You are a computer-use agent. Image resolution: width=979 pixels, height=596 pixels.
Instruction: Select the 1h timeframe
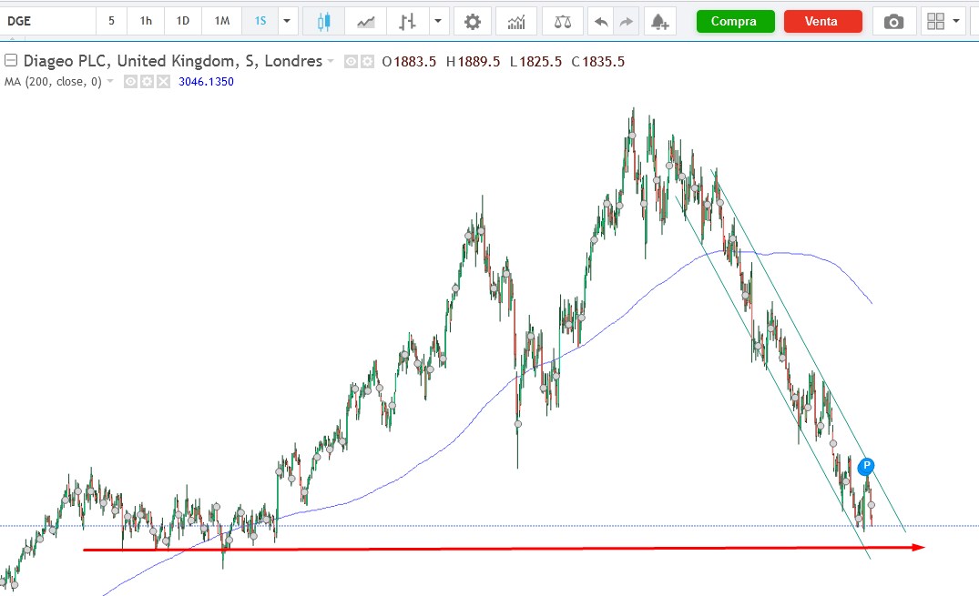coord(146,21)
